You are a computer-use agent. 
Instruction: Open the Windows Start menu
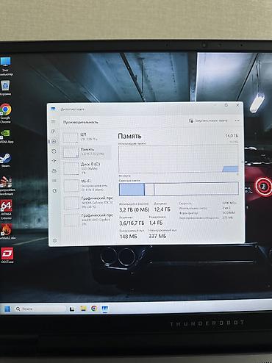7,309
